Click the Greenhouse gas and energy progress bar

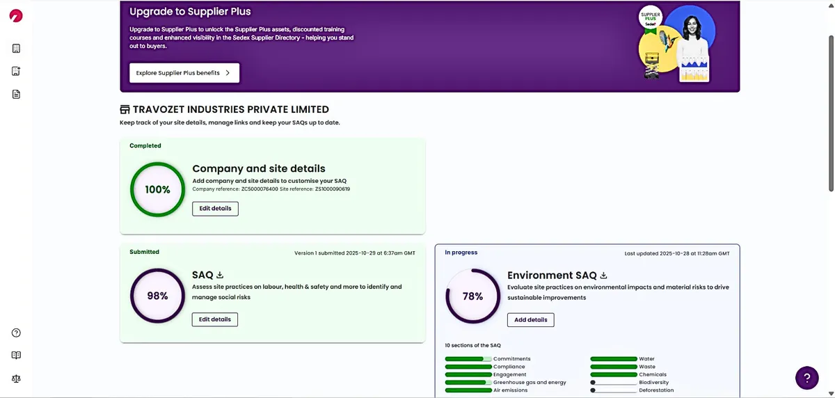tap(468, 382)
